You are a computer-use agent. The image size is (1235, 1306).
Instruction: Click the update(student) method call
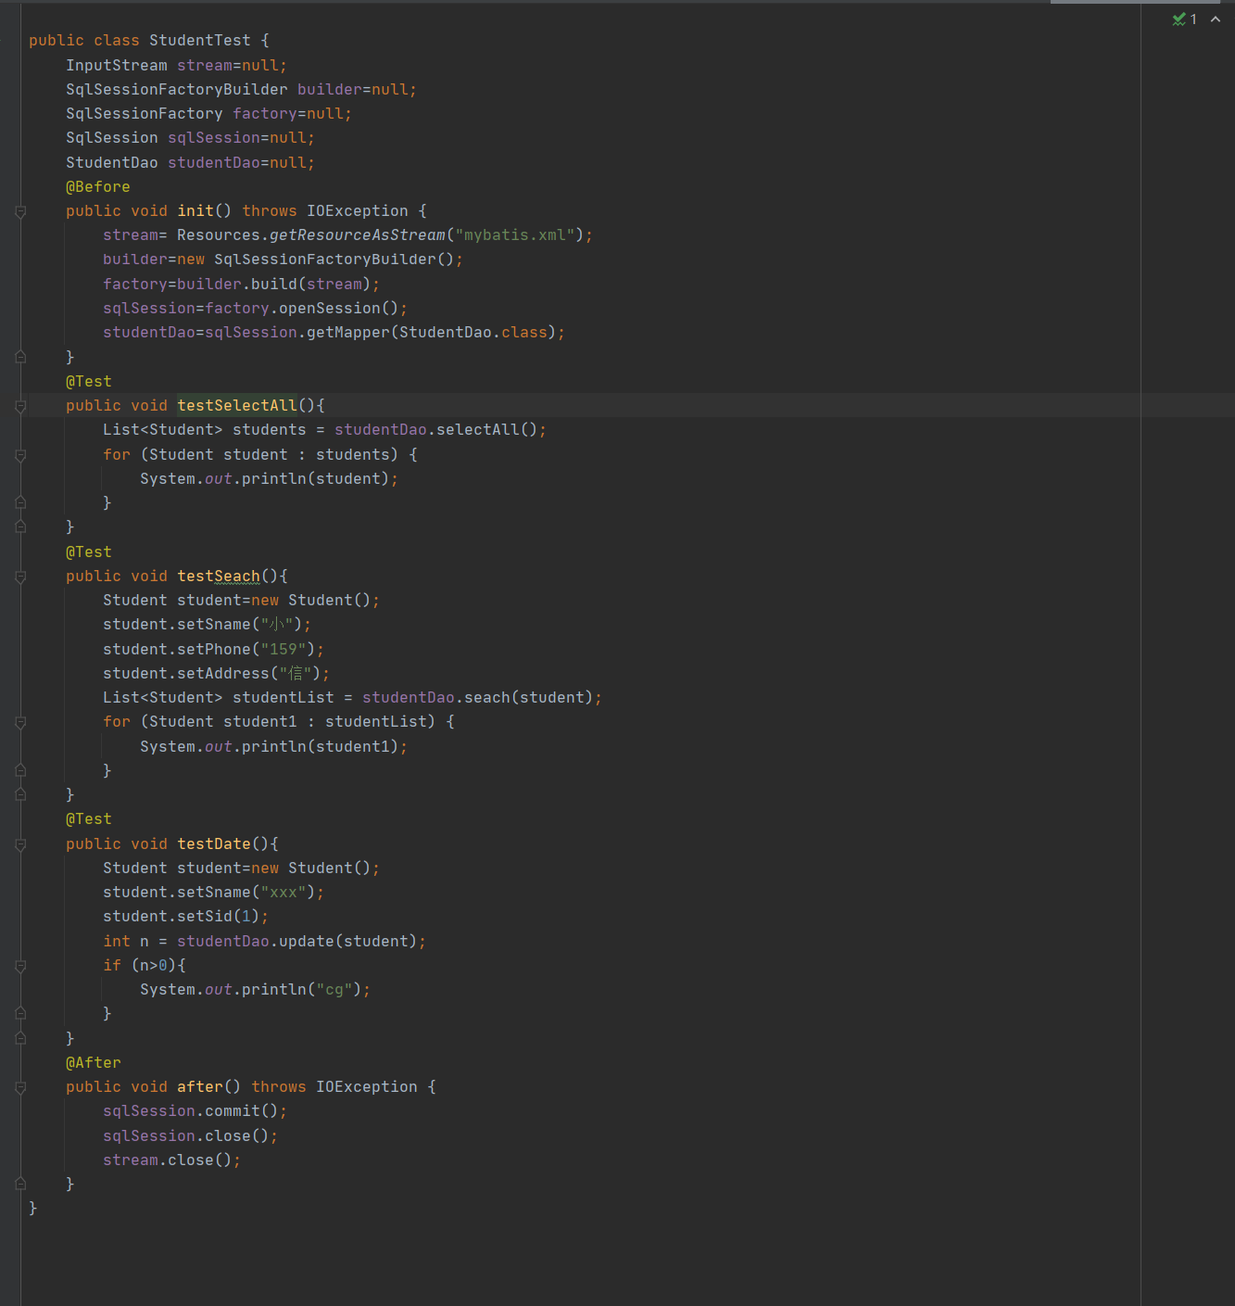tap(347, 942)
